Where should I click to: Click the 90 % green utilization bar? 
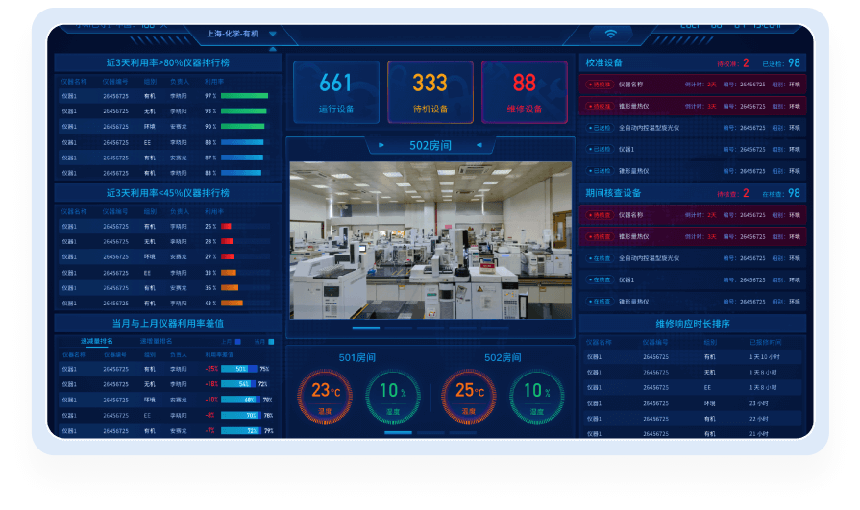[243, 126]
